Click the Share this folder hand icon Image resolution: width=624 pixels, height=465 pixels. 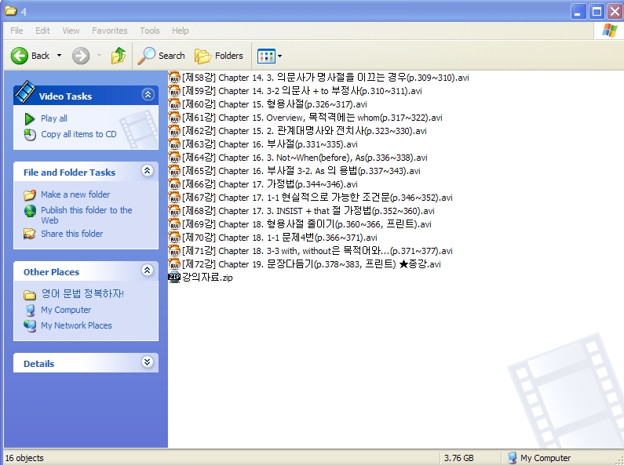(30, 234)
